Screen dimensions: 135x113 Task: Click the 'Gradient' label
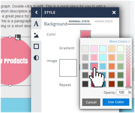tap(67, 48)
